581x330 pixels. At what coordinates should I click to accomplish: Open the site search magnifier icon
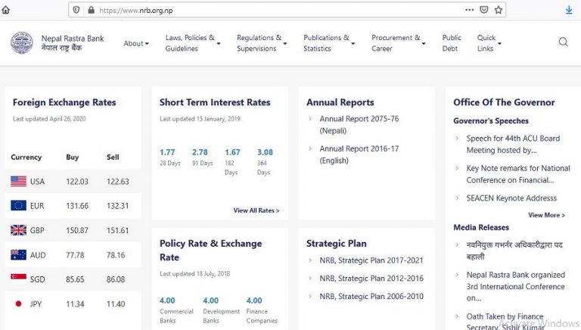(563, 42)
